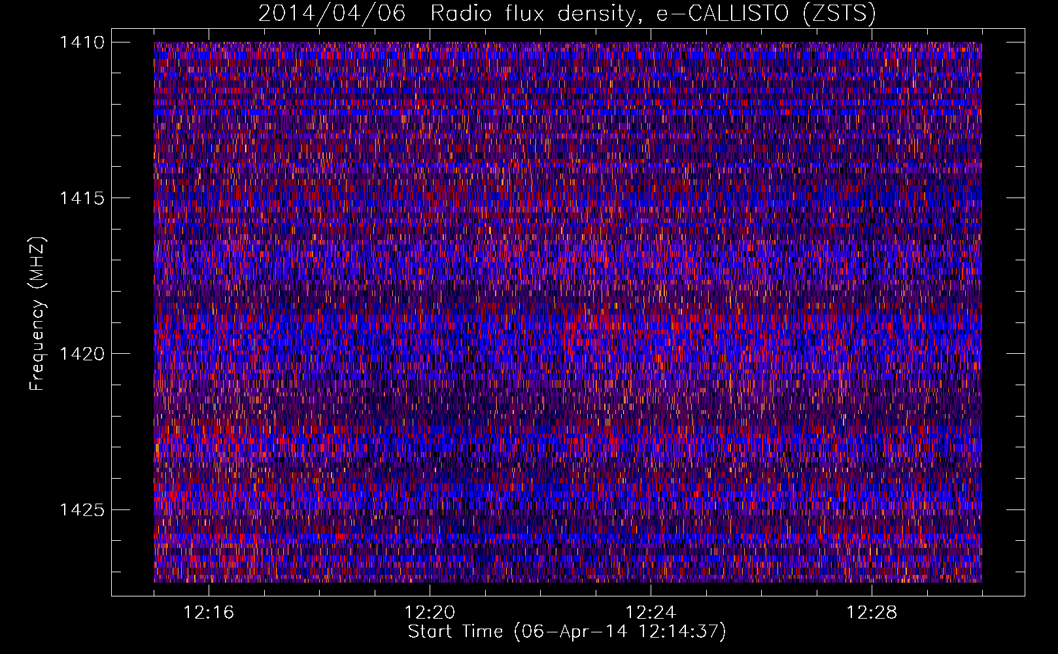Select the 1410 frequency axis label

[x=82, y=43]
